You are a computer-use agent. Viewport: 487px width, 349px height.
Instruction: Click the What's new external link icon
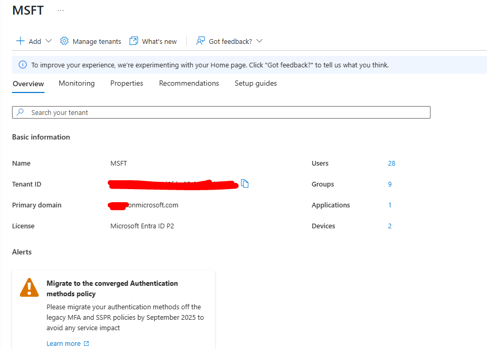(x=133, y=41)
